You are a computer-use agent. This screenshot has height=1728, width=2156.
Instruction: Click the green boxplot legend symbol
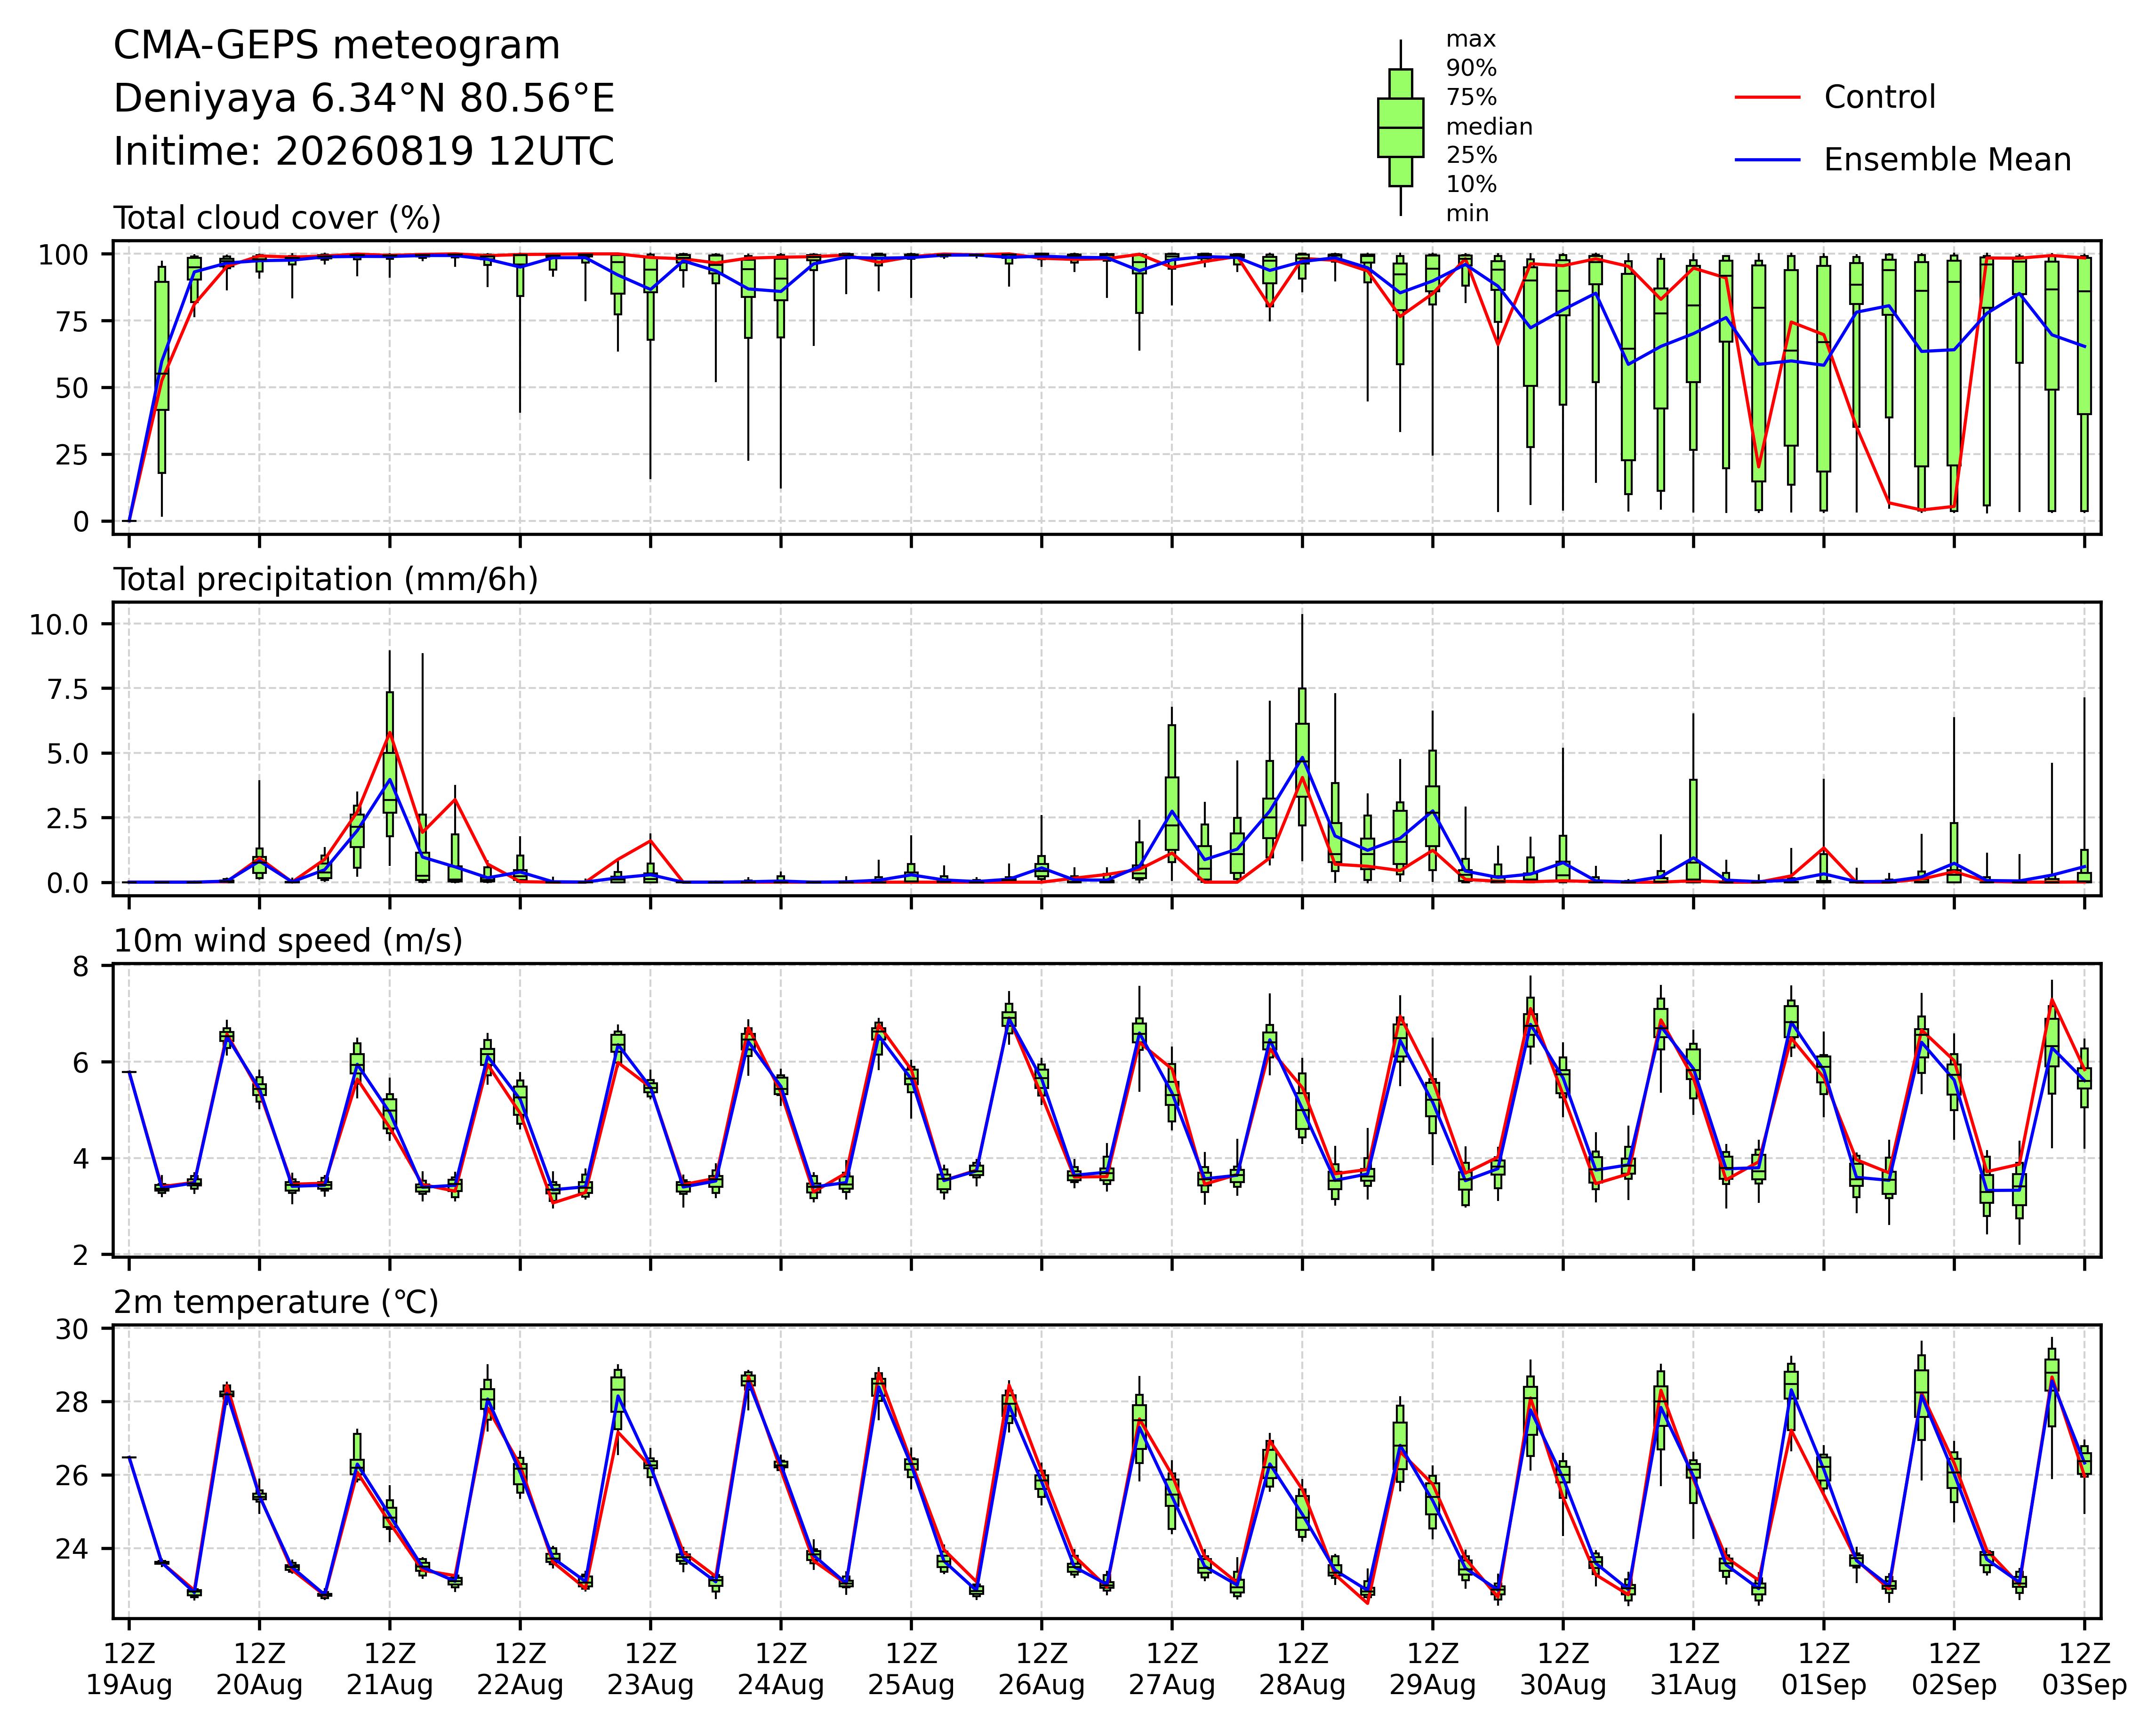coord(1400,128)
